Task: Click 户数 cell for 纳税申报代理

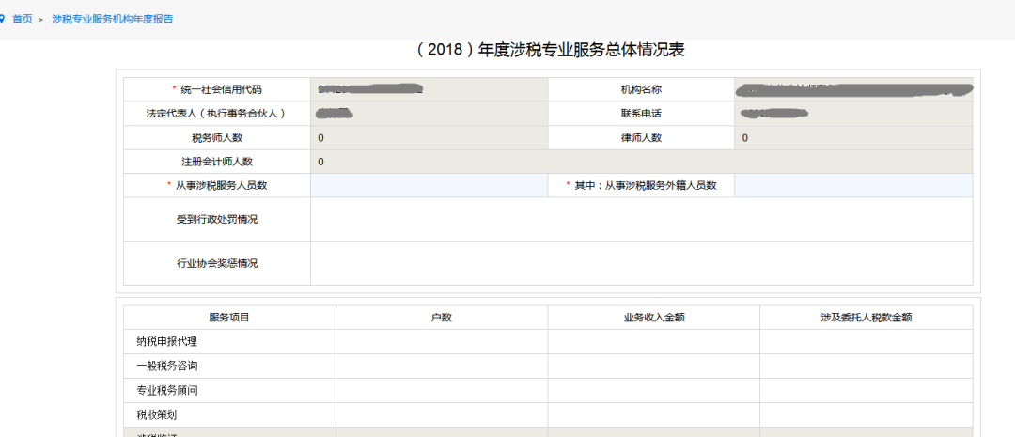Action: click(442, 342)
